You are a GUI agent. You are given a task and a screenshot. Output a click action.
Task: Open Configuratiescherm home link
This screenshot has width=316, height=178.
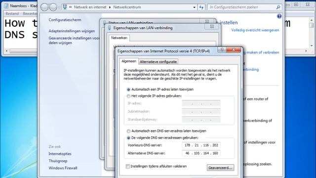pos(65,20)
